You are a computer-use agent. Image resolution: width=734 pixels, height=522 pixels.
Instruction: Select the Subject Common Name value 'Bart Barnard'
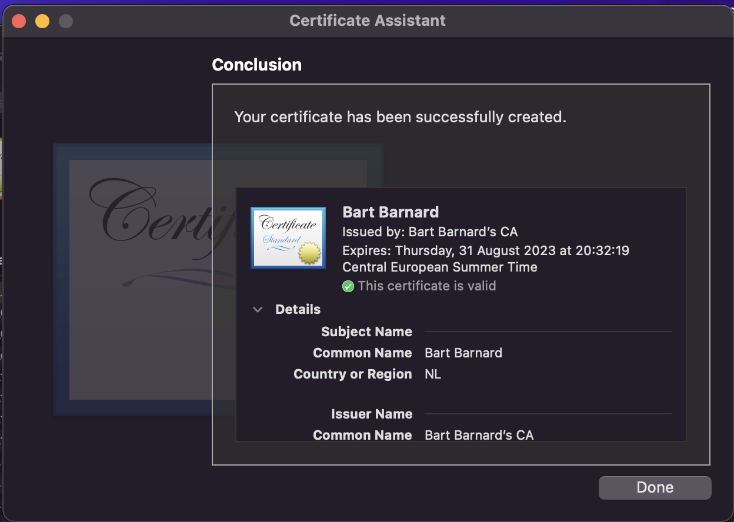pyautogui.click(x=463, y=353)
